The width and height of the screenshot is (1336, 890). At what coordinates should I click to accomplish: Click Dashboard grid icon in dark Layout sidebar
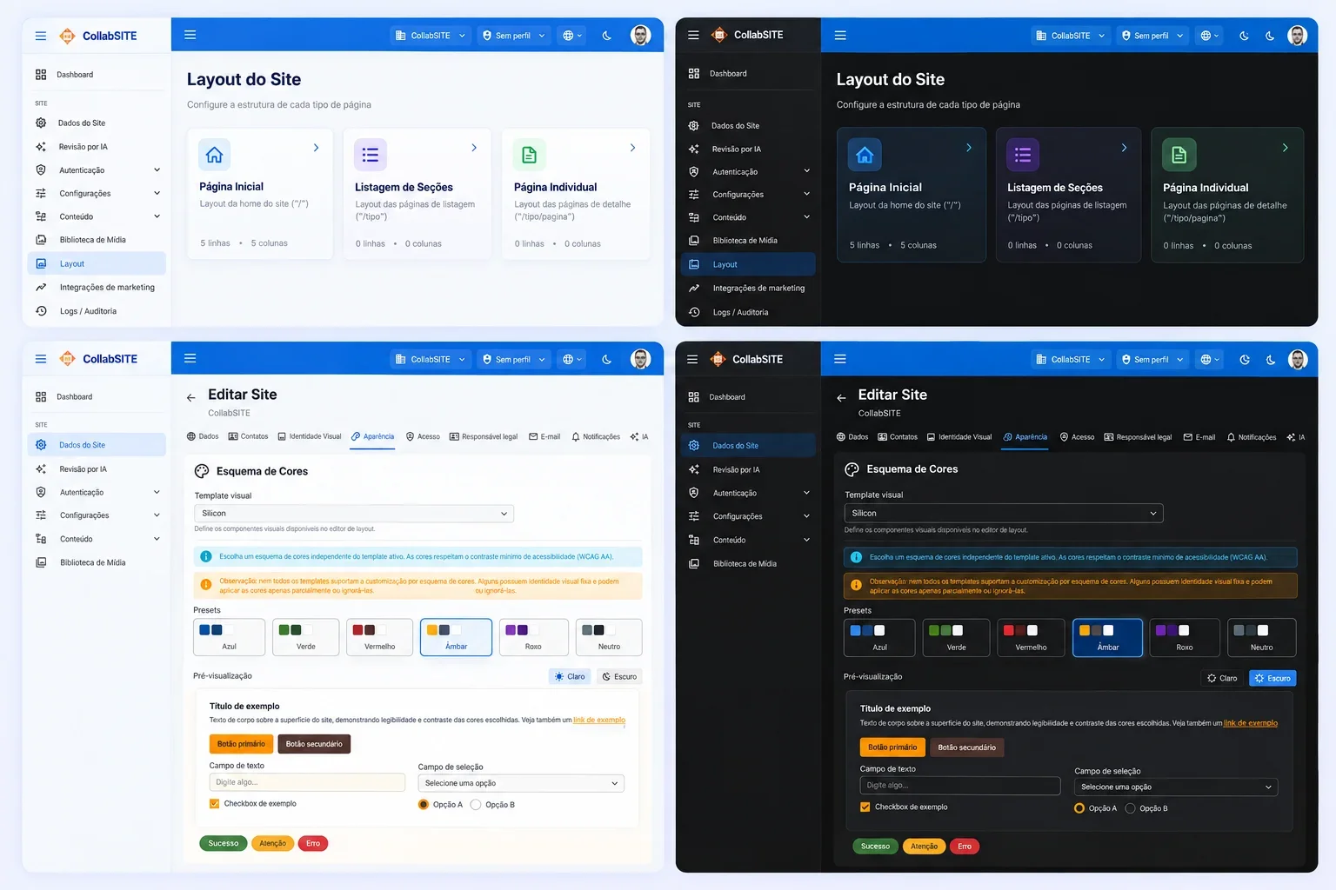point(694,74)
